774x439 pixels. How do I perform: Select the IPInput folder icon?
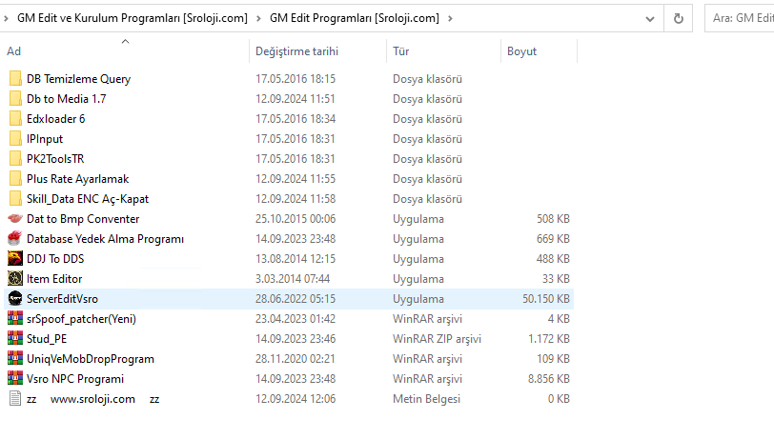(x=15, y=139)
